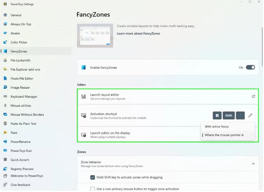Click the Keyboard Manager icon
The height and width of the screenshot is (192, 264).
(5, 96)
